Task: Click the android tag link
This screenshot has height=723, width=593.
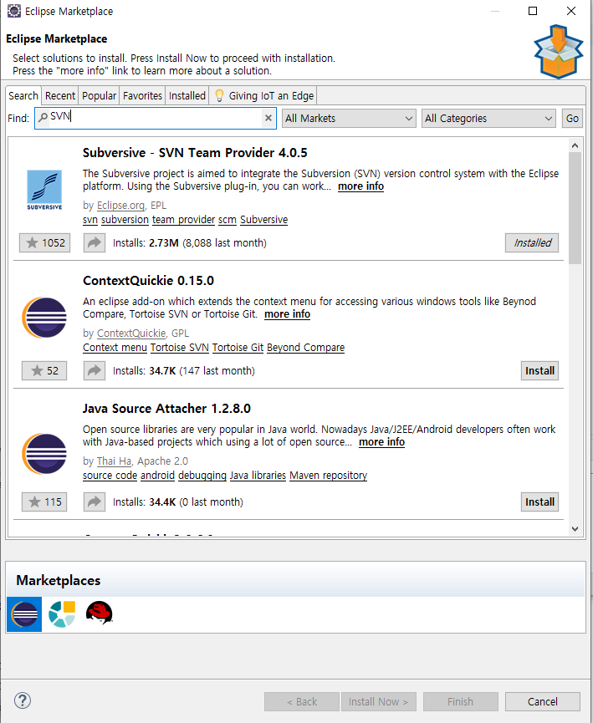Action: [157, 475]
